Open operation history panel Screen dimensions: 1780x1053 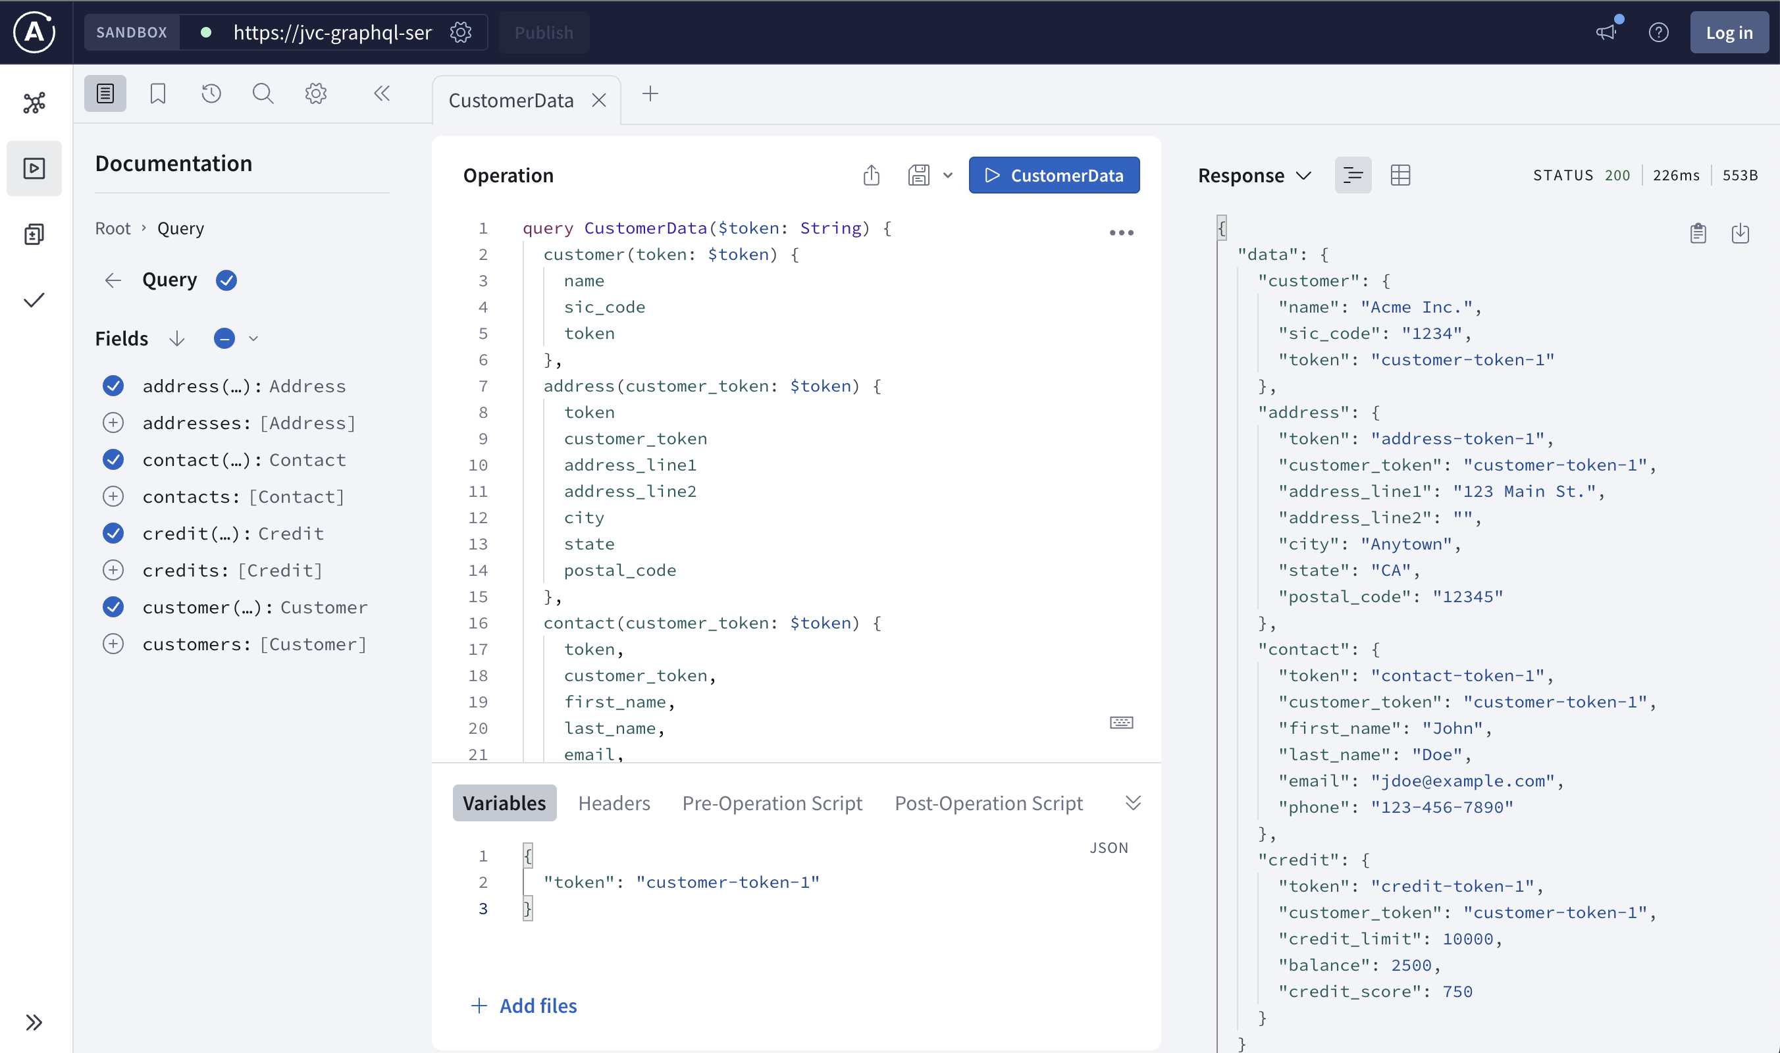point(210,93)
